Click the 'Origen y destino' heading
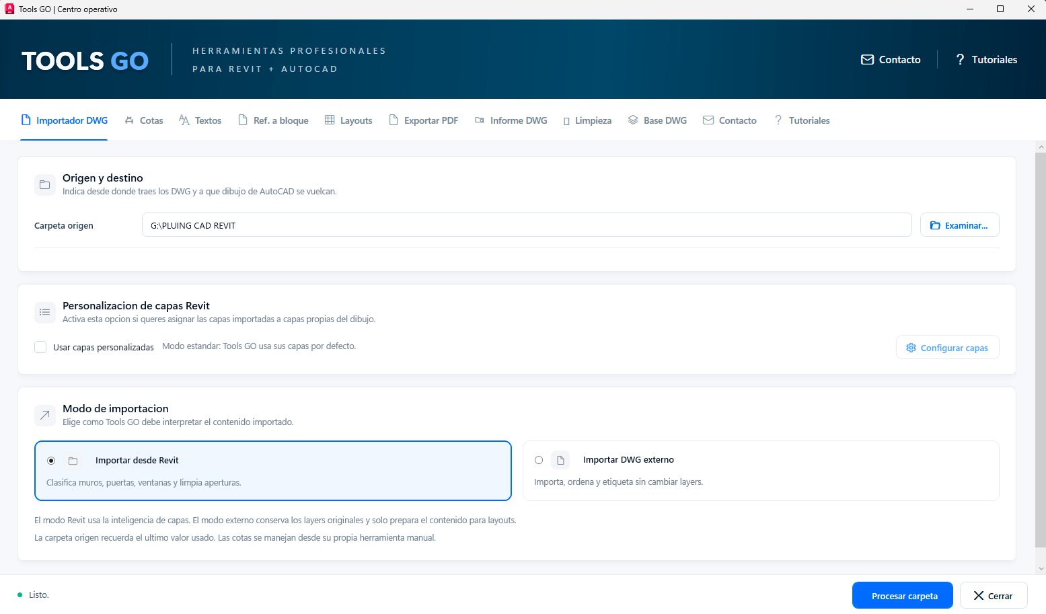 (103, 178)
